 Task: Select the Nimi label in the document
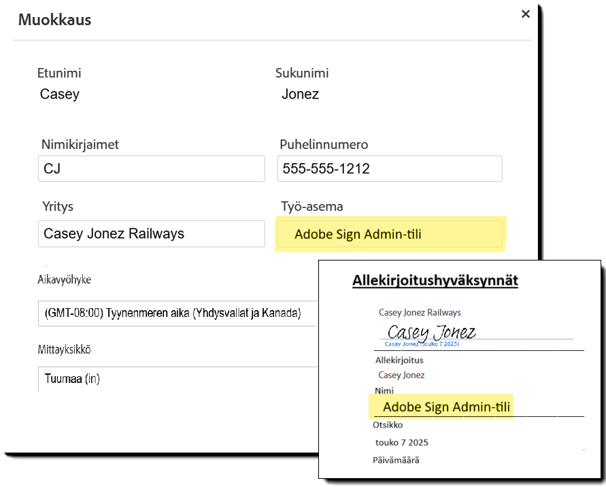[384, 391]
